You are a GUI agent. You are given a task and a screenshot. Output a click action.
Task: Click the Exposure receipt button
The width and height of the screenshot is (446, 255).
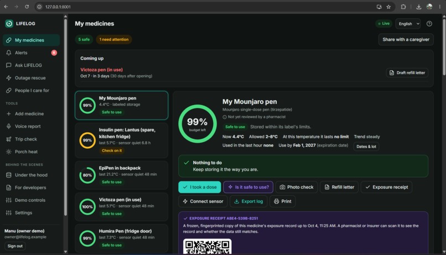click(386, 187)
